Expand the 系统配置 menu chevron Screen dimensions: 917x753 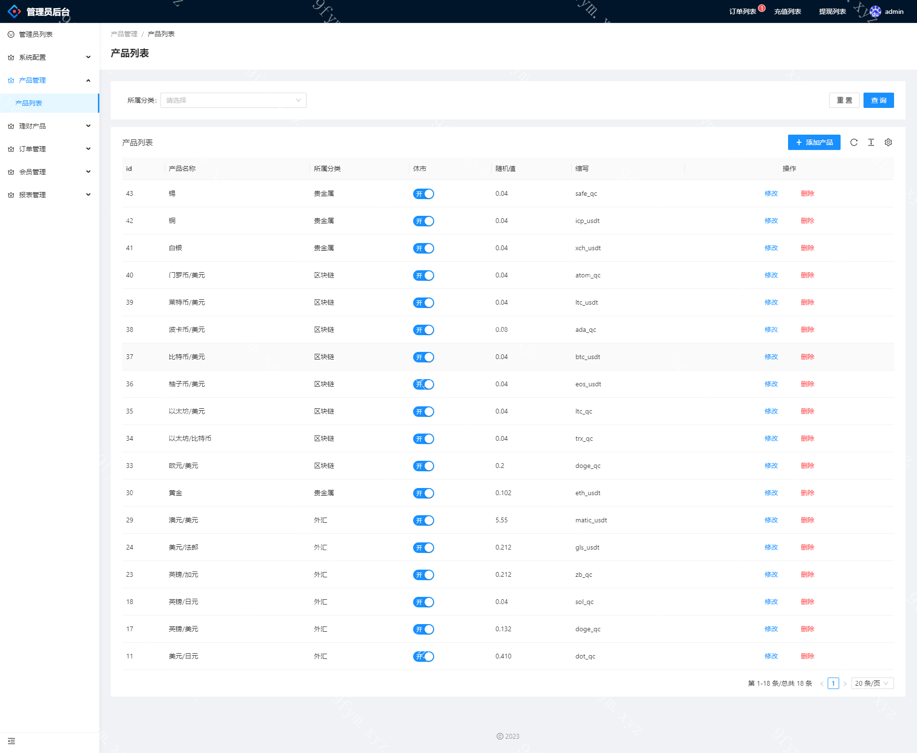pos(88,57)
